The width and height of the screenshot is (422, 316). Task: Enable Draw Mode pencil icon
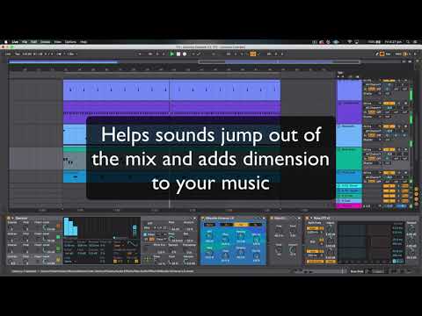tap(377, 54)
